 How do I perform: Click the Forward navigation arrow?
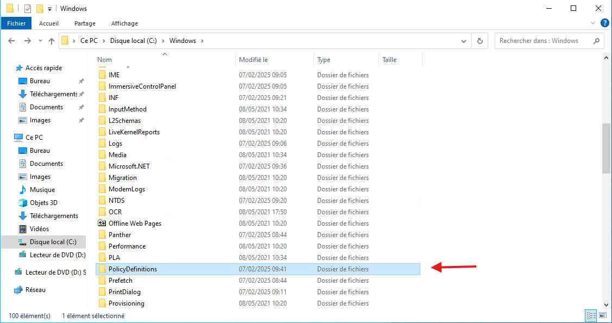pos(27,41)
